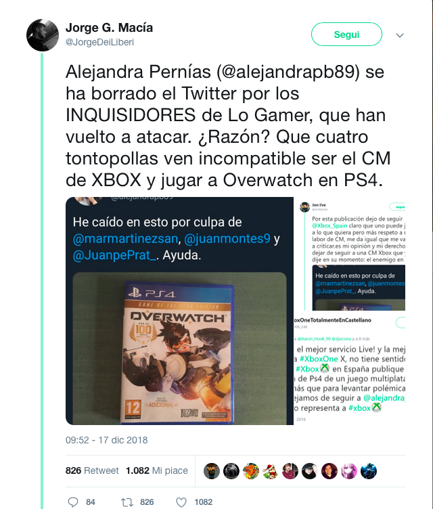The width and height of the screenshot is (433, 509).
Task: Open the Overwatch PS4 tweet image
Action: [x=179, y=311]
